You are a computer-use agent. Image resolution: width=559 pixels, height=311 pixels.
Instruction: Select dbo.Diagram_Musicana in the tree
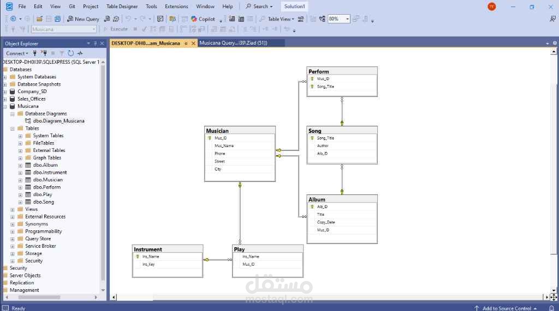pos(58,121)
